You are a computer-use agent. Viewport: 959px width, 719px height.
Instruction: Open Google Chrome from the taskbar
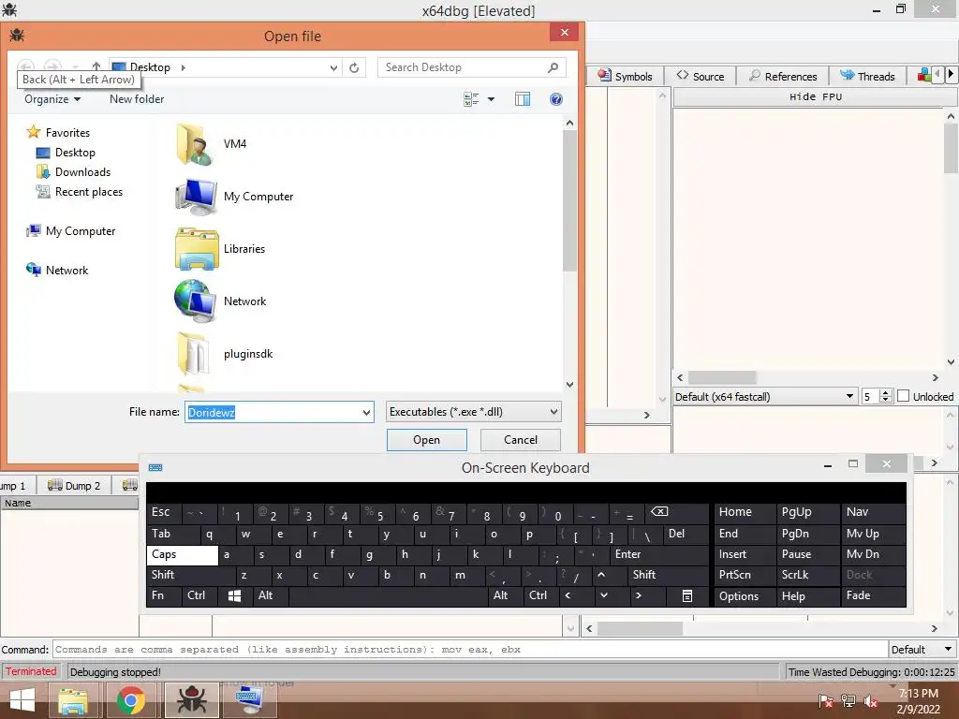130,700
